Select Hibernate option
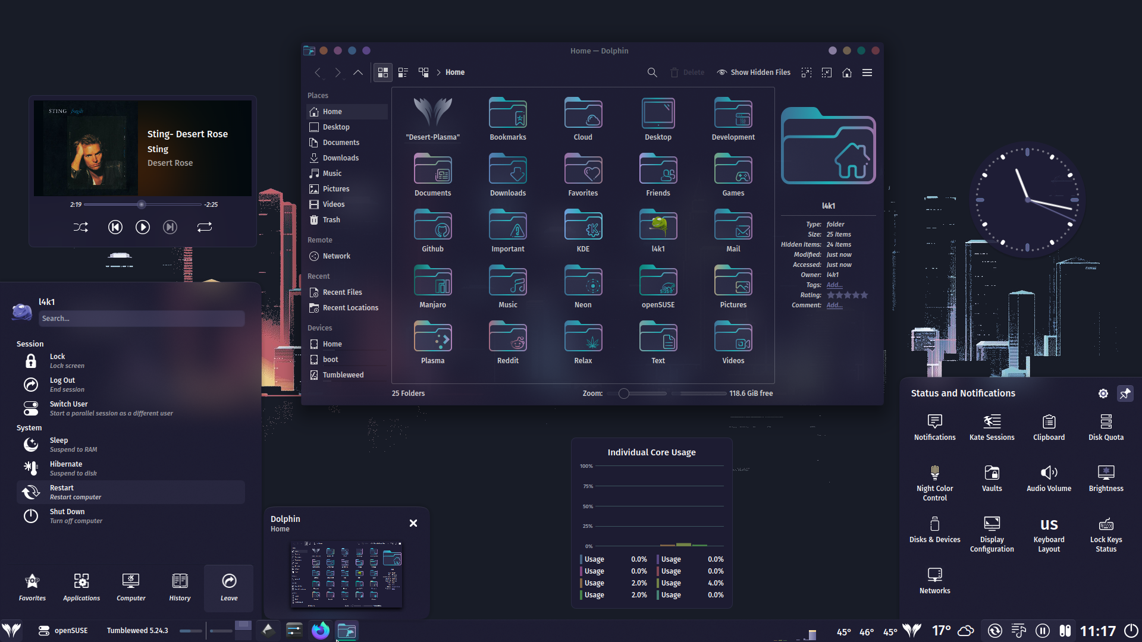1142x642 pixels. point(131,468)
